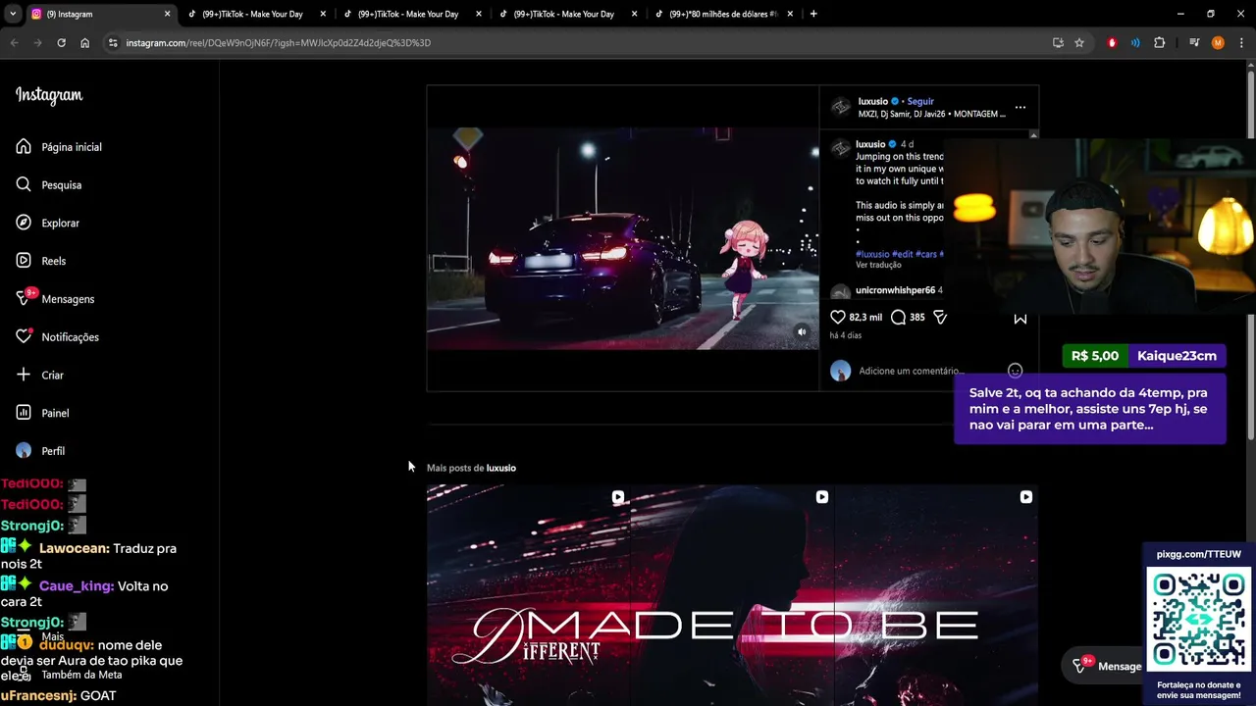Image resolution: width=1256 pixels, height=706 pixels.
Task: Share the reel via paper plane icon
Action: (940, 317)
